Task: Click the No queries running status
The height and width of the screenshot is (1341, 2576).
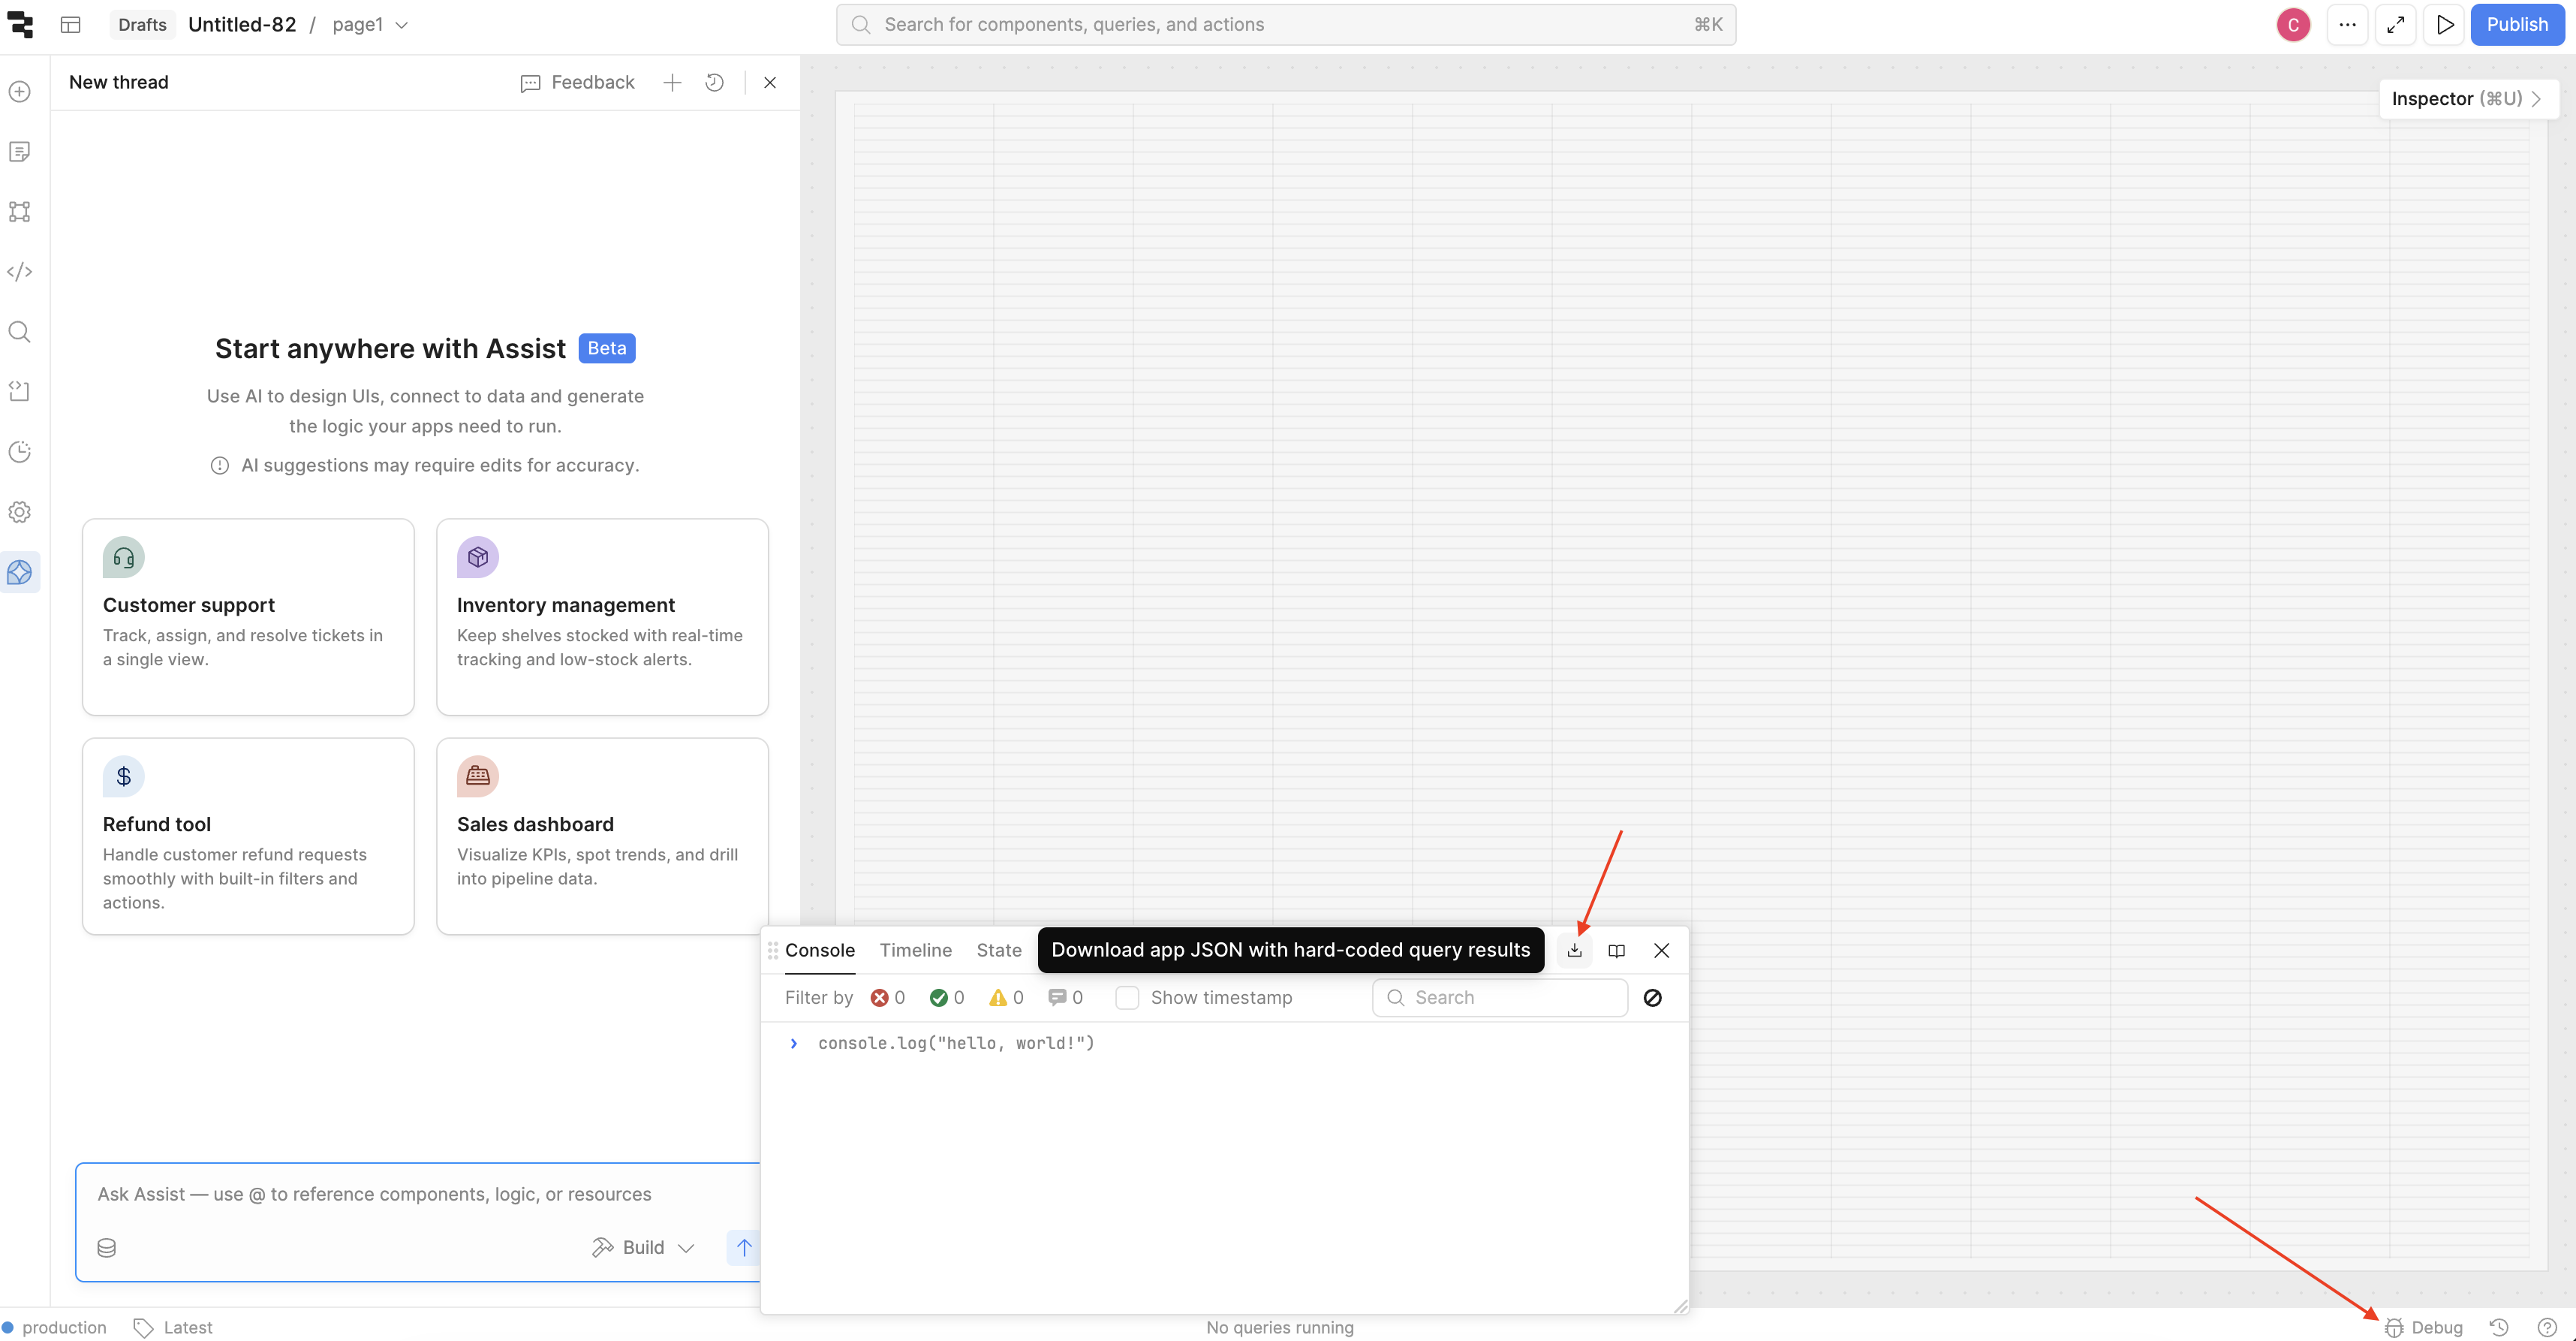Action: tap(1280, 1328)
